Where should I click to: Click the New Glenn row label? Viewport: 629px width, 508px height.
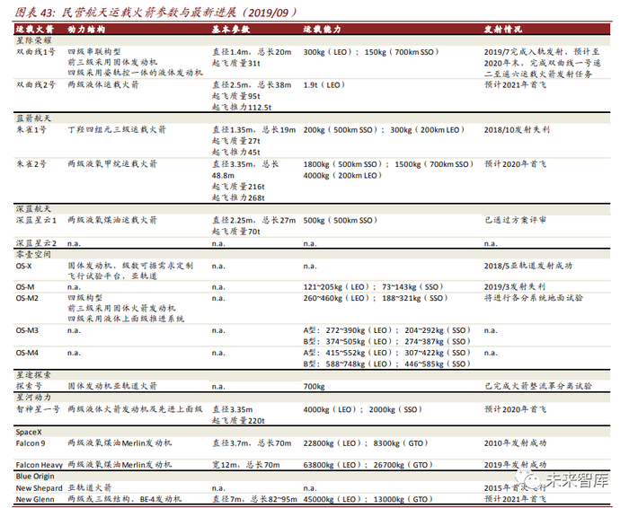35,499
